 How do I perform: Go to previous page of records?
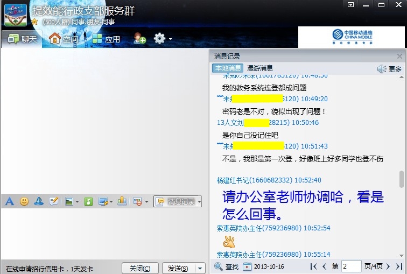click(x=324, y=266)
